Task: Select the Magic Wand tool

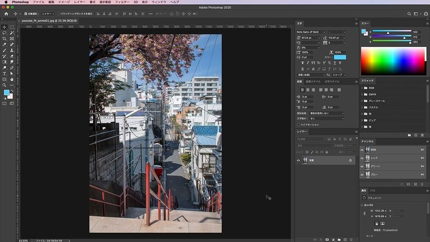Action: click(12, 33)
